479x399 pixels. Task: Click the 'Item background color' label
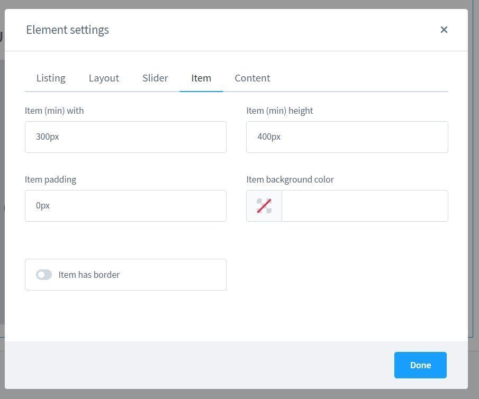(290, 179)
